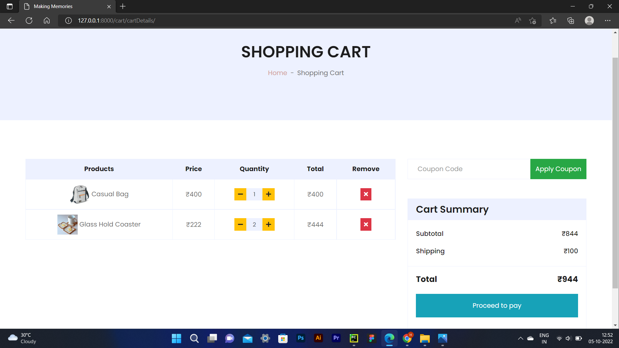Open the Casual Bag product thumbnail
This screenshot has height=348, width=619.
[80, 194]
